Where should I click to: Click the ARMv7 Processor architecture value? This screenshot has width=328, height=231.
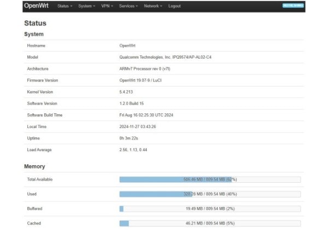tap(145, 68)
